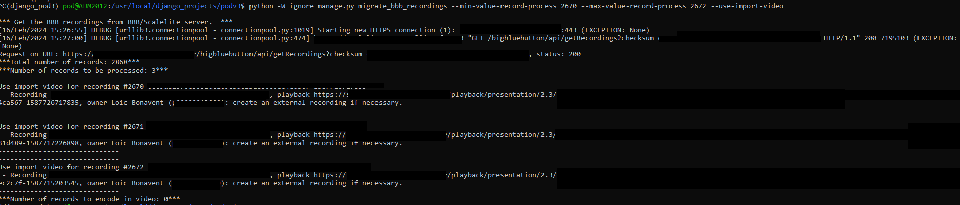Click the 'recording #2671' heading line
The image size is (960, 205).
(72, 127)
